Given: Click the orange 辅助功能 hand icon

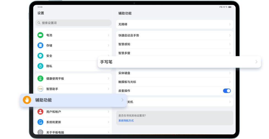Looking at the screenshot, I should [x=27, y=100].
